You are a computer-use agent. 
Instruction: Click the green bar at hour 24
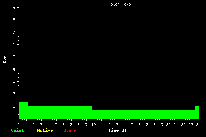click(x=197, y=112)
